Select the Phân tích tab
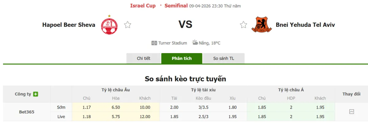This screenshot has width=368, height=123. click(x=182, y=58)
